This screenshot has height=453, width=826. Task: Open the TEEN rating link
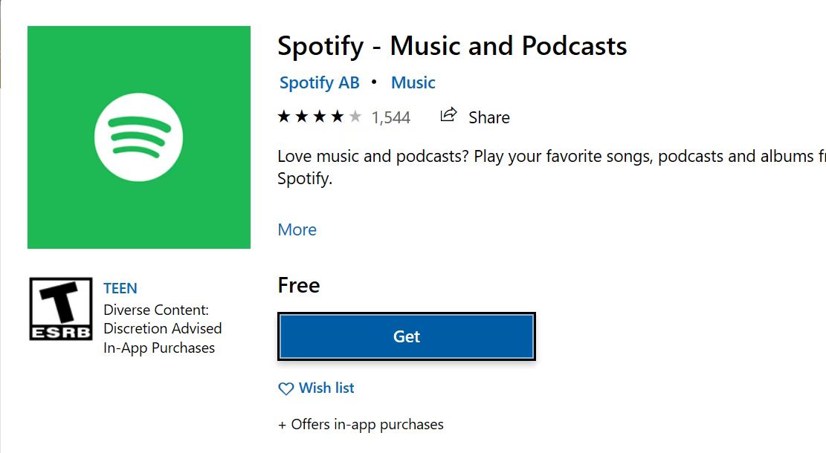120,288
